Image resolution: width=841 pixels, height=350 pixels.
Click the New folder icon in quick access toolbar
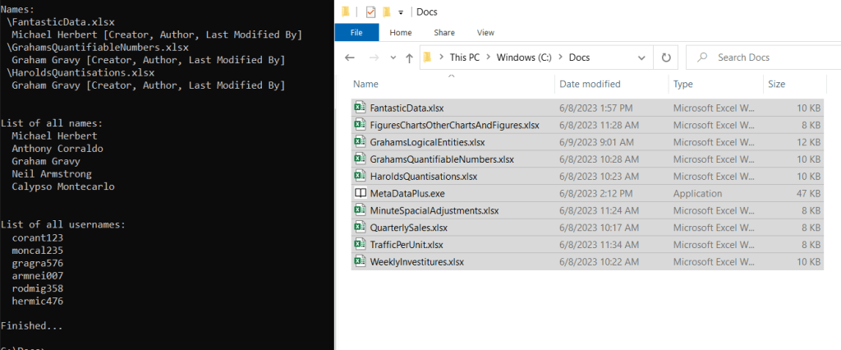(385, 12)
